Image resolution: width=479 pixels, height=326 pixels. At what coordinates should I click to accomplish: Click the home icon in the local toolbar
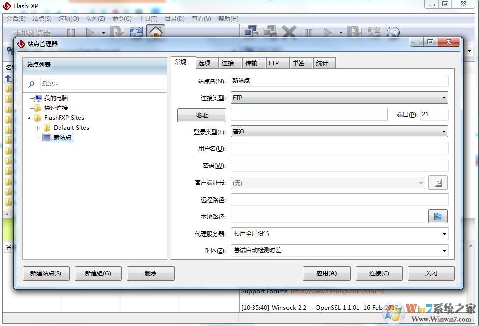tap(156, 32)
